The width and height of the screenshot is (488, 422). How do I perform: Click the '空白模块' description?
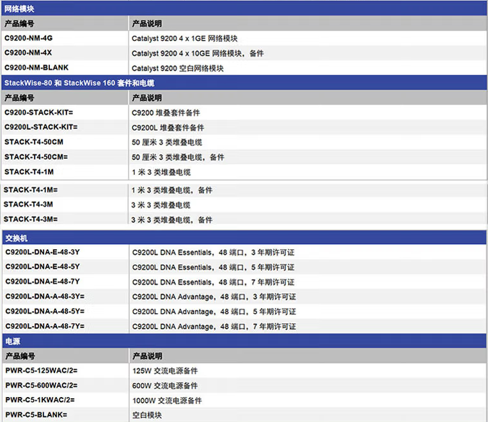pyautogui.click(x=147, y=415)
